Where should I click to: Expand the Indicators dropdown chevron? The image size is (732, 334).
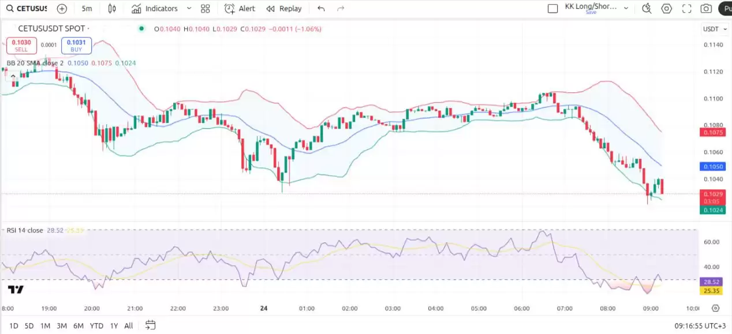point(188,9)
